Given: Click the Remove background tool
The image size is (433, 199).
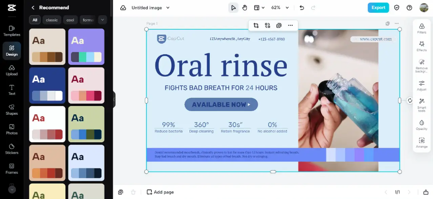Looking at the screenshot, I should [421, 65].
